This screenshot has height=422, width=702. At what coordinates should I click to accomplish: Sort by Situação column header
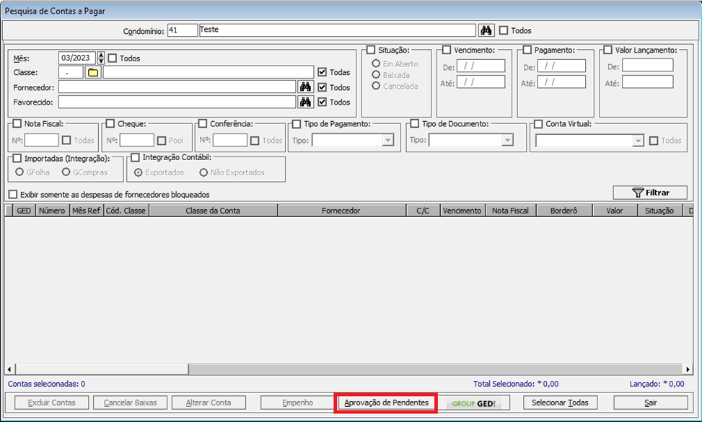pyautogui.click(x=659, y=211)
